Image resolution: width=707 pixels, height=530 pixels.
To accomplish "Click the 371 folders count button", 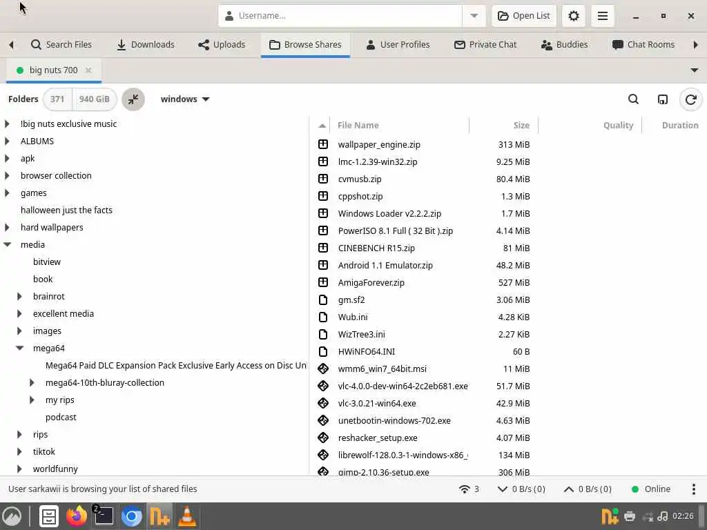I will pyautogui.click(x=57, y=99).
